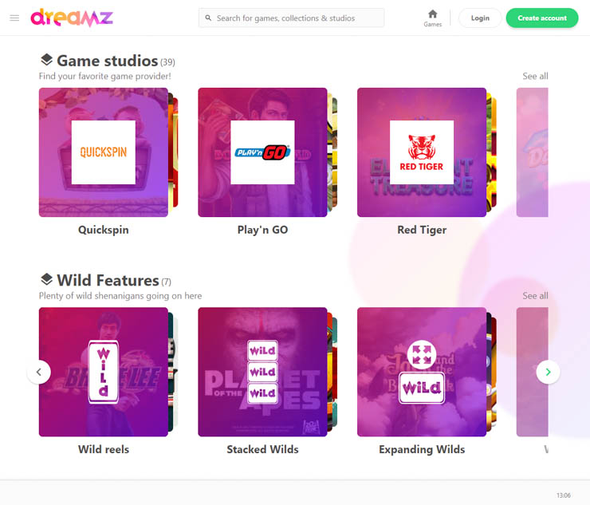The width and height of the screenshot is (590, 505).
Task: Click the Play'n GO logo tile
Action: click(262, 152)
